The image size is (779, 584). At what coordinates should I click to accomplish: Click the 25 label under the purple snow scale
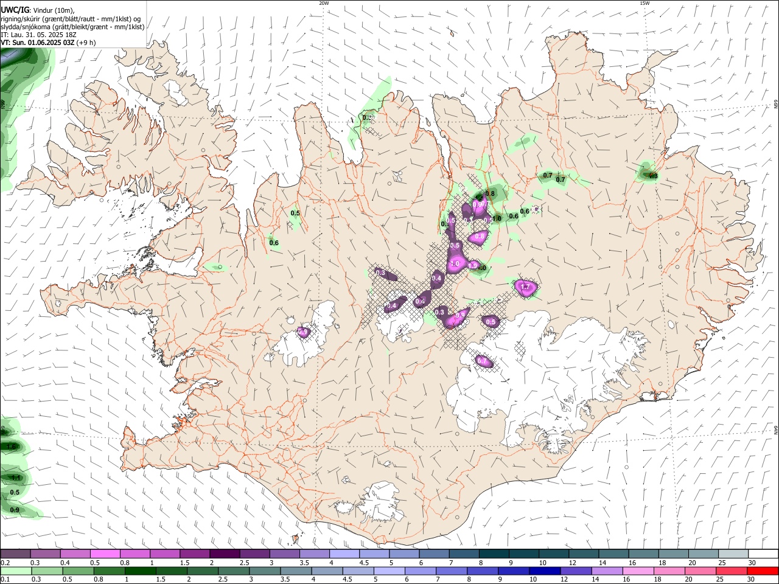tap(722, 563)
